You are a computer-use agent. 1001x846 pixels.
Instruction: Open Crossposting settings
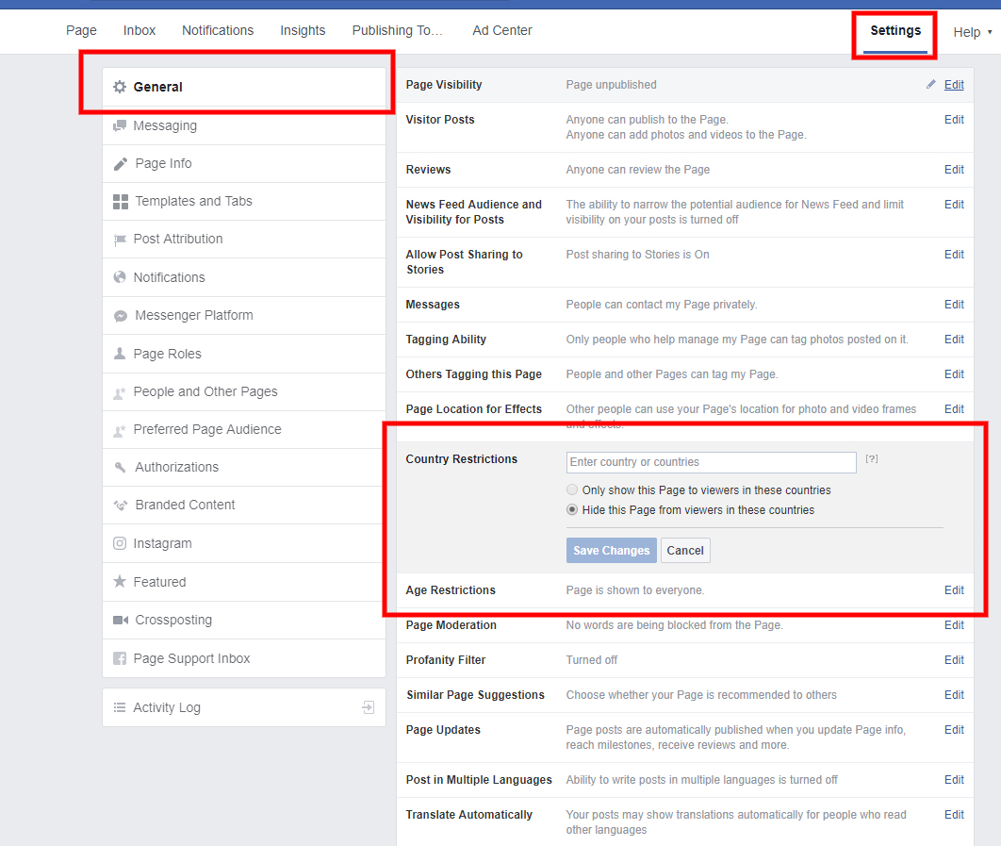[244, 620]
